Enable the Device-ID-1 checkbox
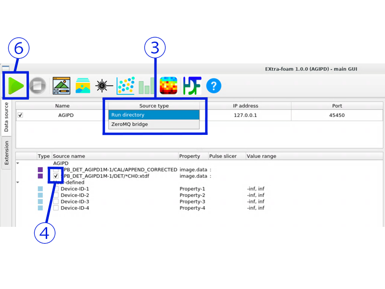 tap(56, 189)
